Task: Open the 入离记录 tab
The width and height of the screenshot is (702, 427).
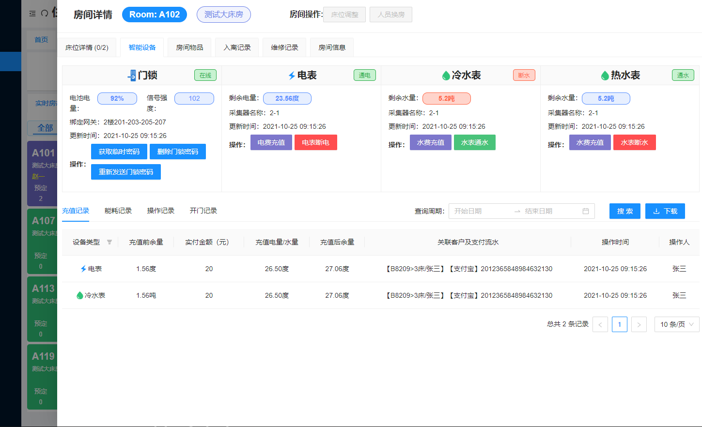Action: click(237, 47)
